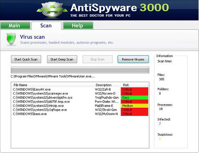199x153 pixels.
Task: Open the Help tab
Action: click(78, 26)
